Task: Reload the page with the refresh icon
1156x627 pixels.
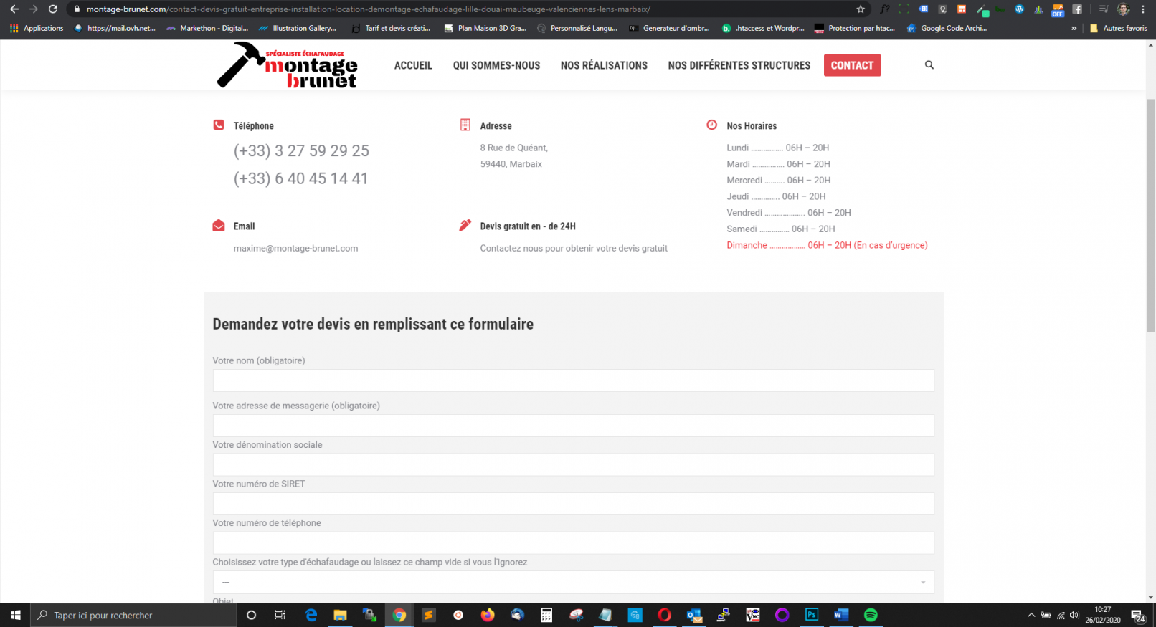Action: point(52,9)
